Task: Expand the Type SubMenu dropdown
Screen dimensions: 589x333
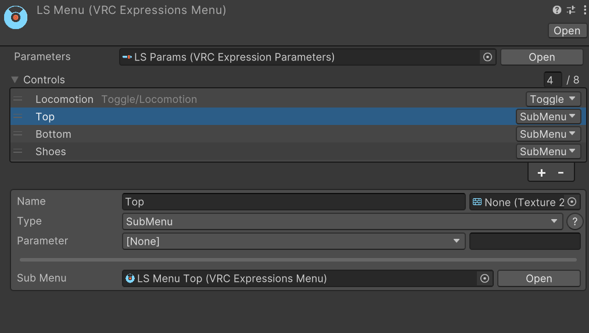Action: 342,221
